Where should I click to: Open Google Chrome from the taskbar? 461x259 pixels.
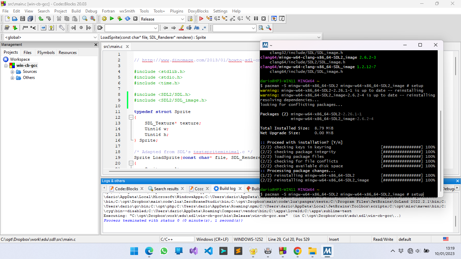click(x=297, y=251)
